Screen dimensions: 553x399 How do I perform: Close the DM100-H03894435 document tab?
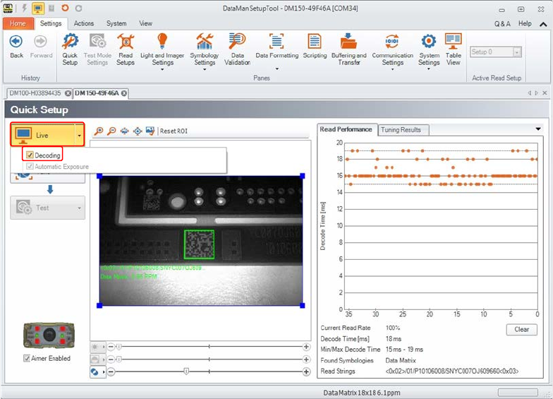pyautogui.click(x=68, y=93)
